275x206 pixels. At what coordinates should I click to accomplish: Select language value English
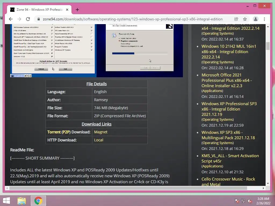100,92
